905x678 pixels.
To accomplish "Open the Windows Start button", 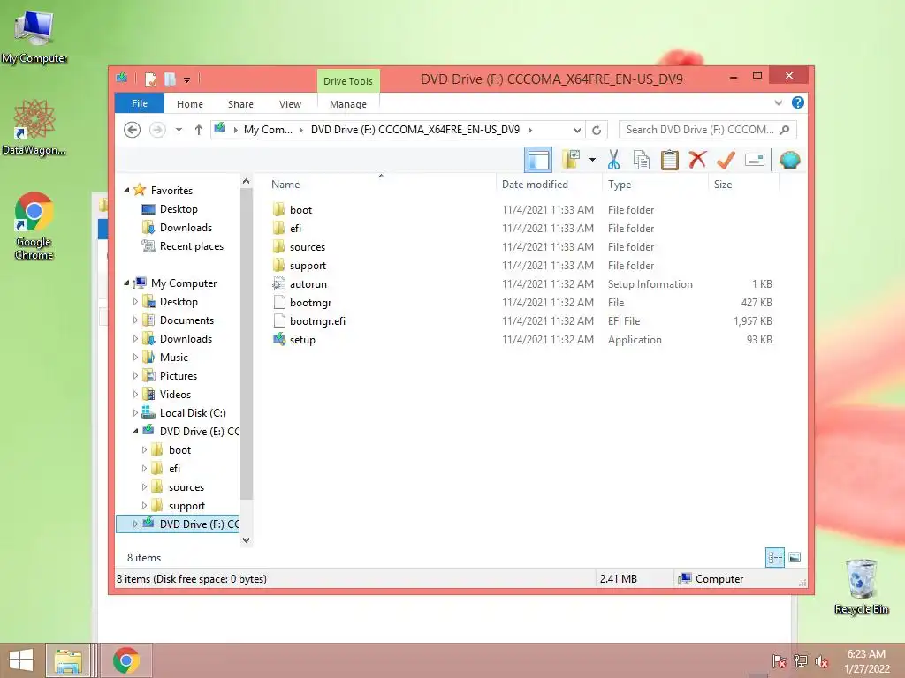I will pyautogui.click(x=22, y=660).
